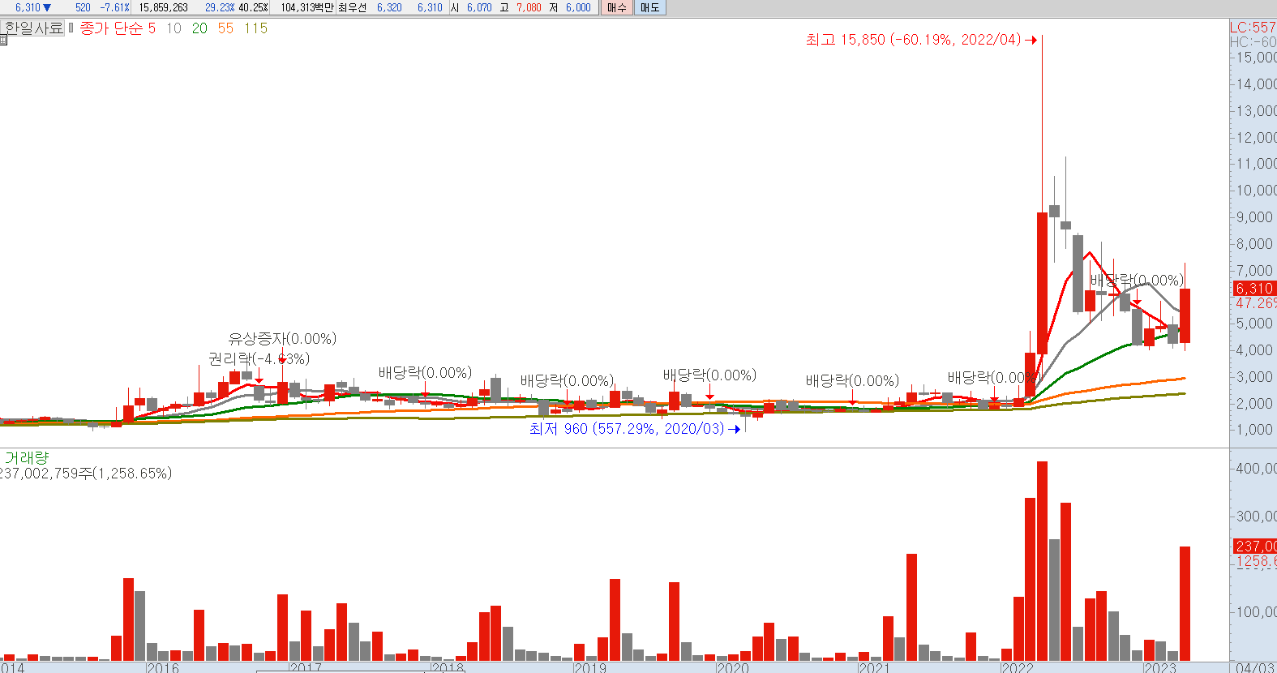
Task: Click the 매도 (sell) button
Action: [649, 7]
